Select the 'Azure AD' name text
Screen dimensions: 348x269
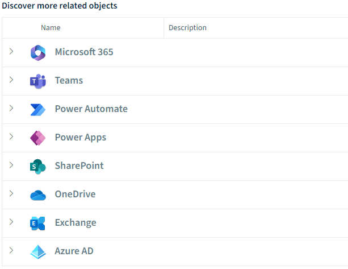coord(74,251)
